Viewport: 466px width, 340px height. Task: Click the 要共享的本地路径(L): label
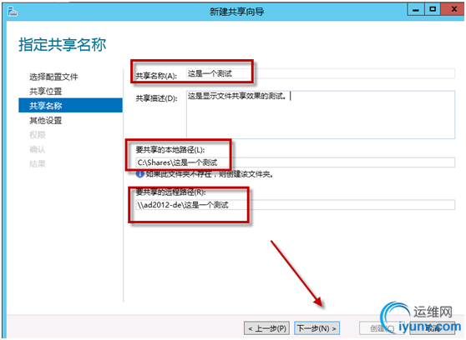click(x=170, y=150)
